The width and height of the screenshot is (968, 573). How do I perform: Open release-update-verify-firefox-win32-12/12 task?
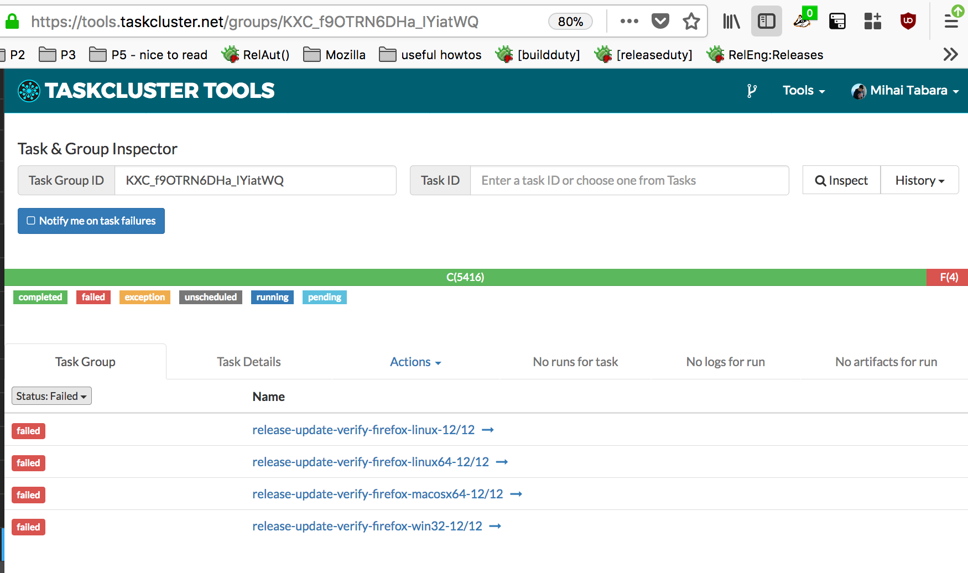click(x=367, y=526)
